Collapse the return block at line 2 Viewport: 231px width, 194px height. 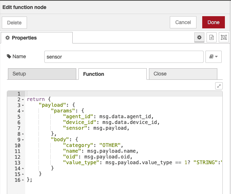pyautogui.click(x=23, y=100)
